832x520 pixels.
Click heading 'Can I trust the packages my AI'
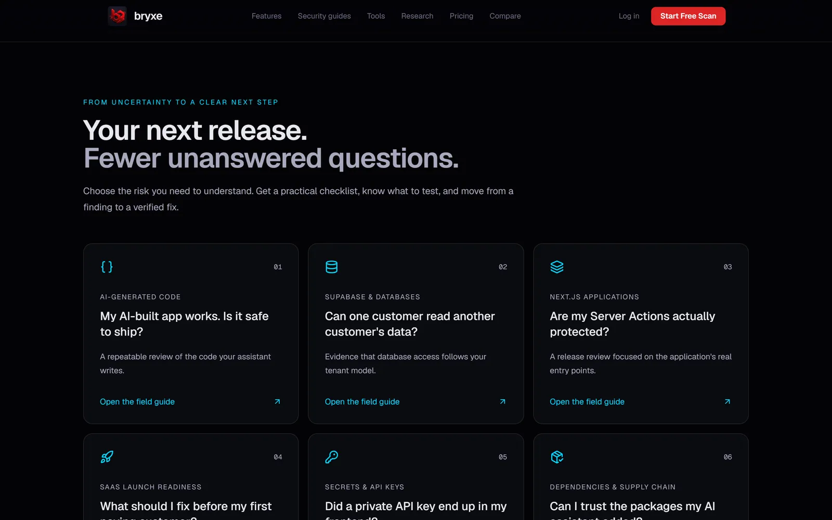point(632,506)
